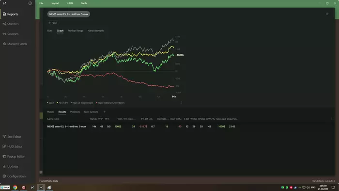
Task: Switch to the Stats tab
Action: (x=50, y=31)
